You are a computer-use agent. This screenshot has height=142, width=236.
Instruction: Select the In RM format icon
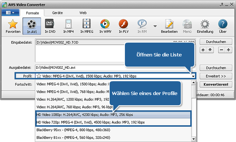pos(142,26)
